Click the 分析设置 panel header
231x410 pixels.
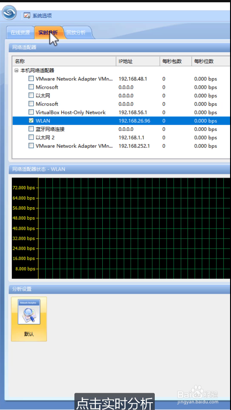pos(120,289)
